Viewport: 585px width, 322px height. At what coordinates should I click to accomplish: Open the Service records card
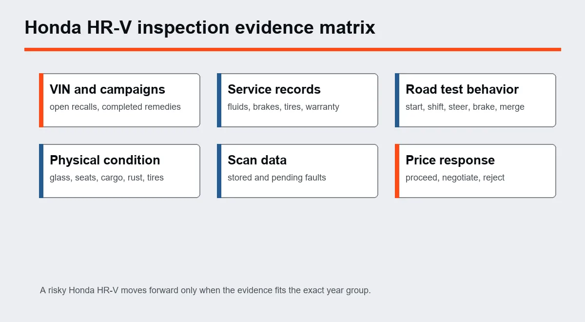point(297,100)
